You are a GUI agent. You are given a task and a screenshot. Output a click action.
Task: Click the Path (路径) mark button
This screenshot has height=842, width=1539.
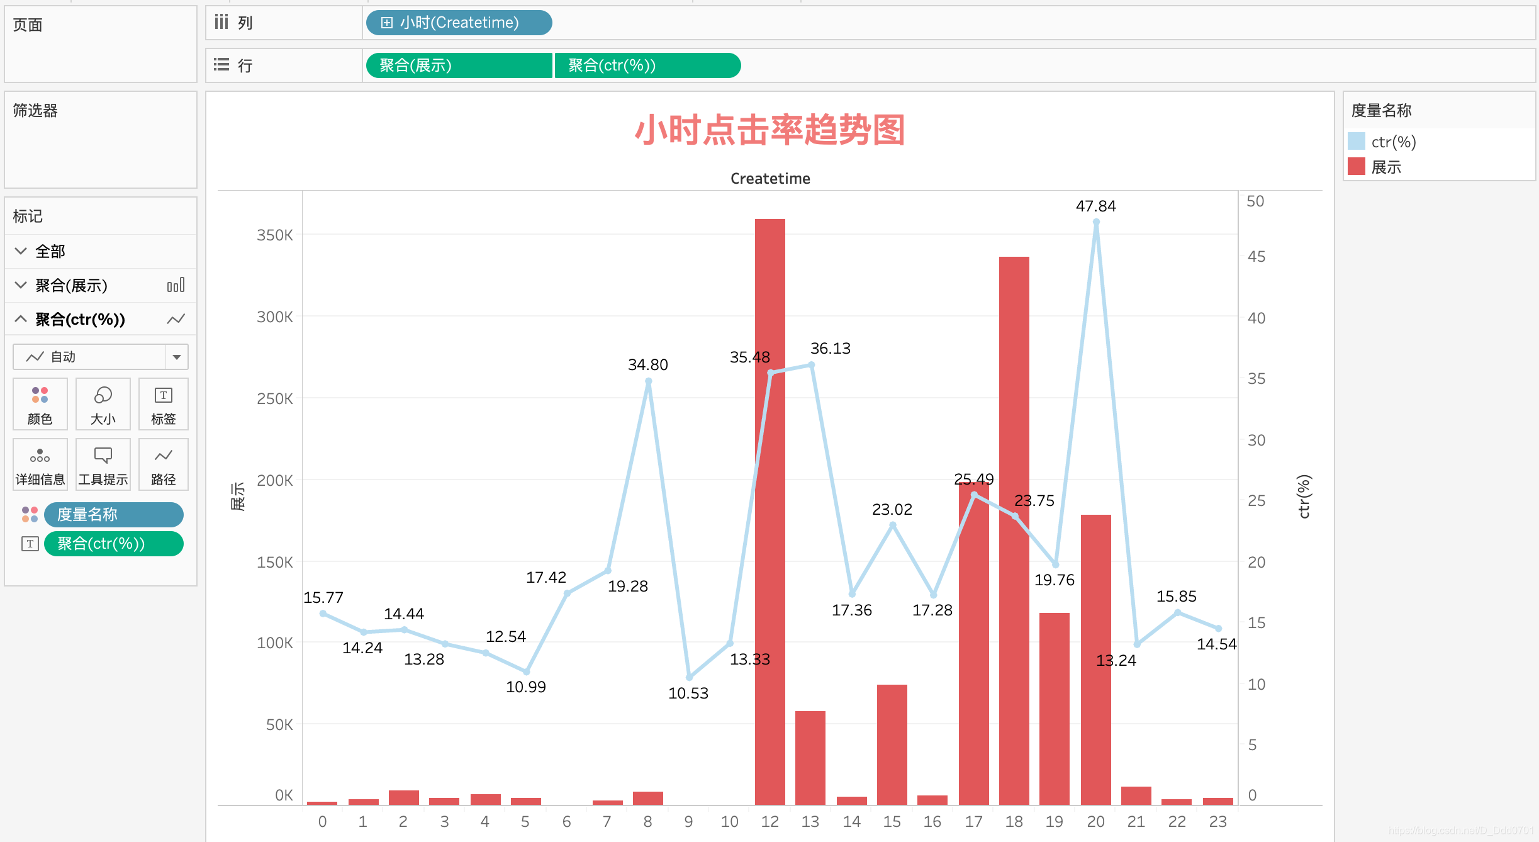[x=164, y=464]
